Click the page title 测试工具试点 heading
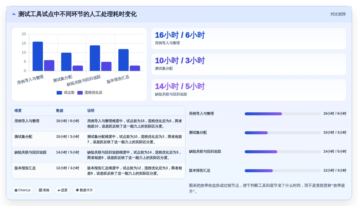 [78, 14]
